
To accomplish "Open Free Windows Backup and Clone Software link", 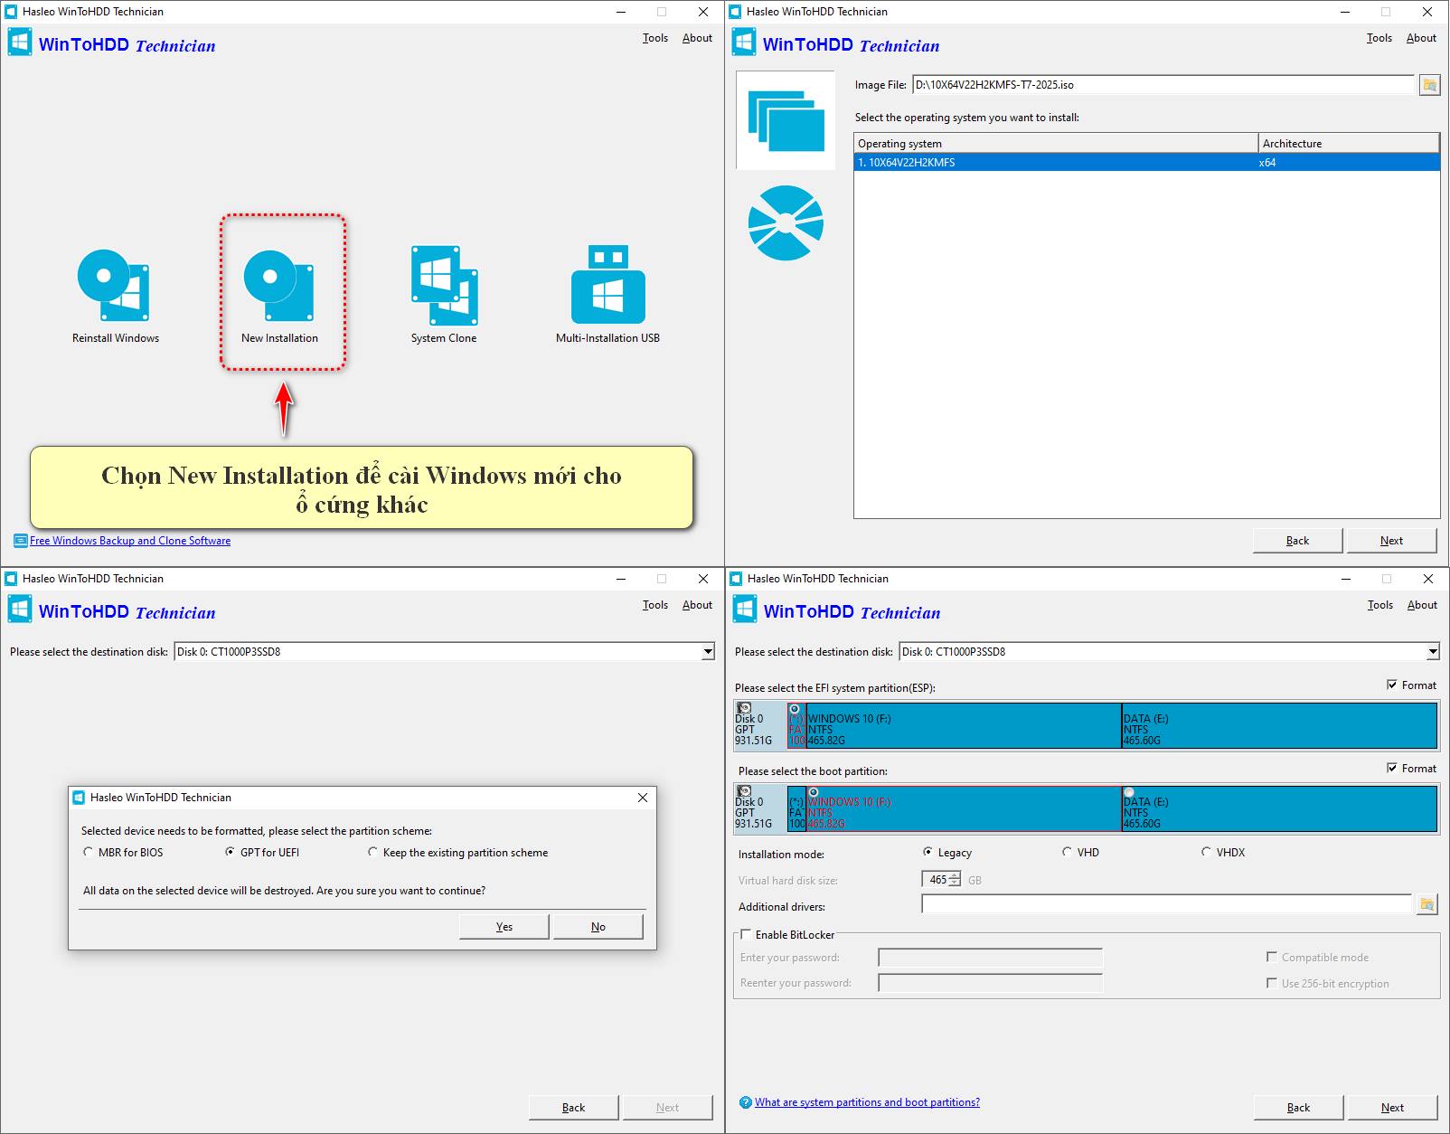I will point(130,541).
